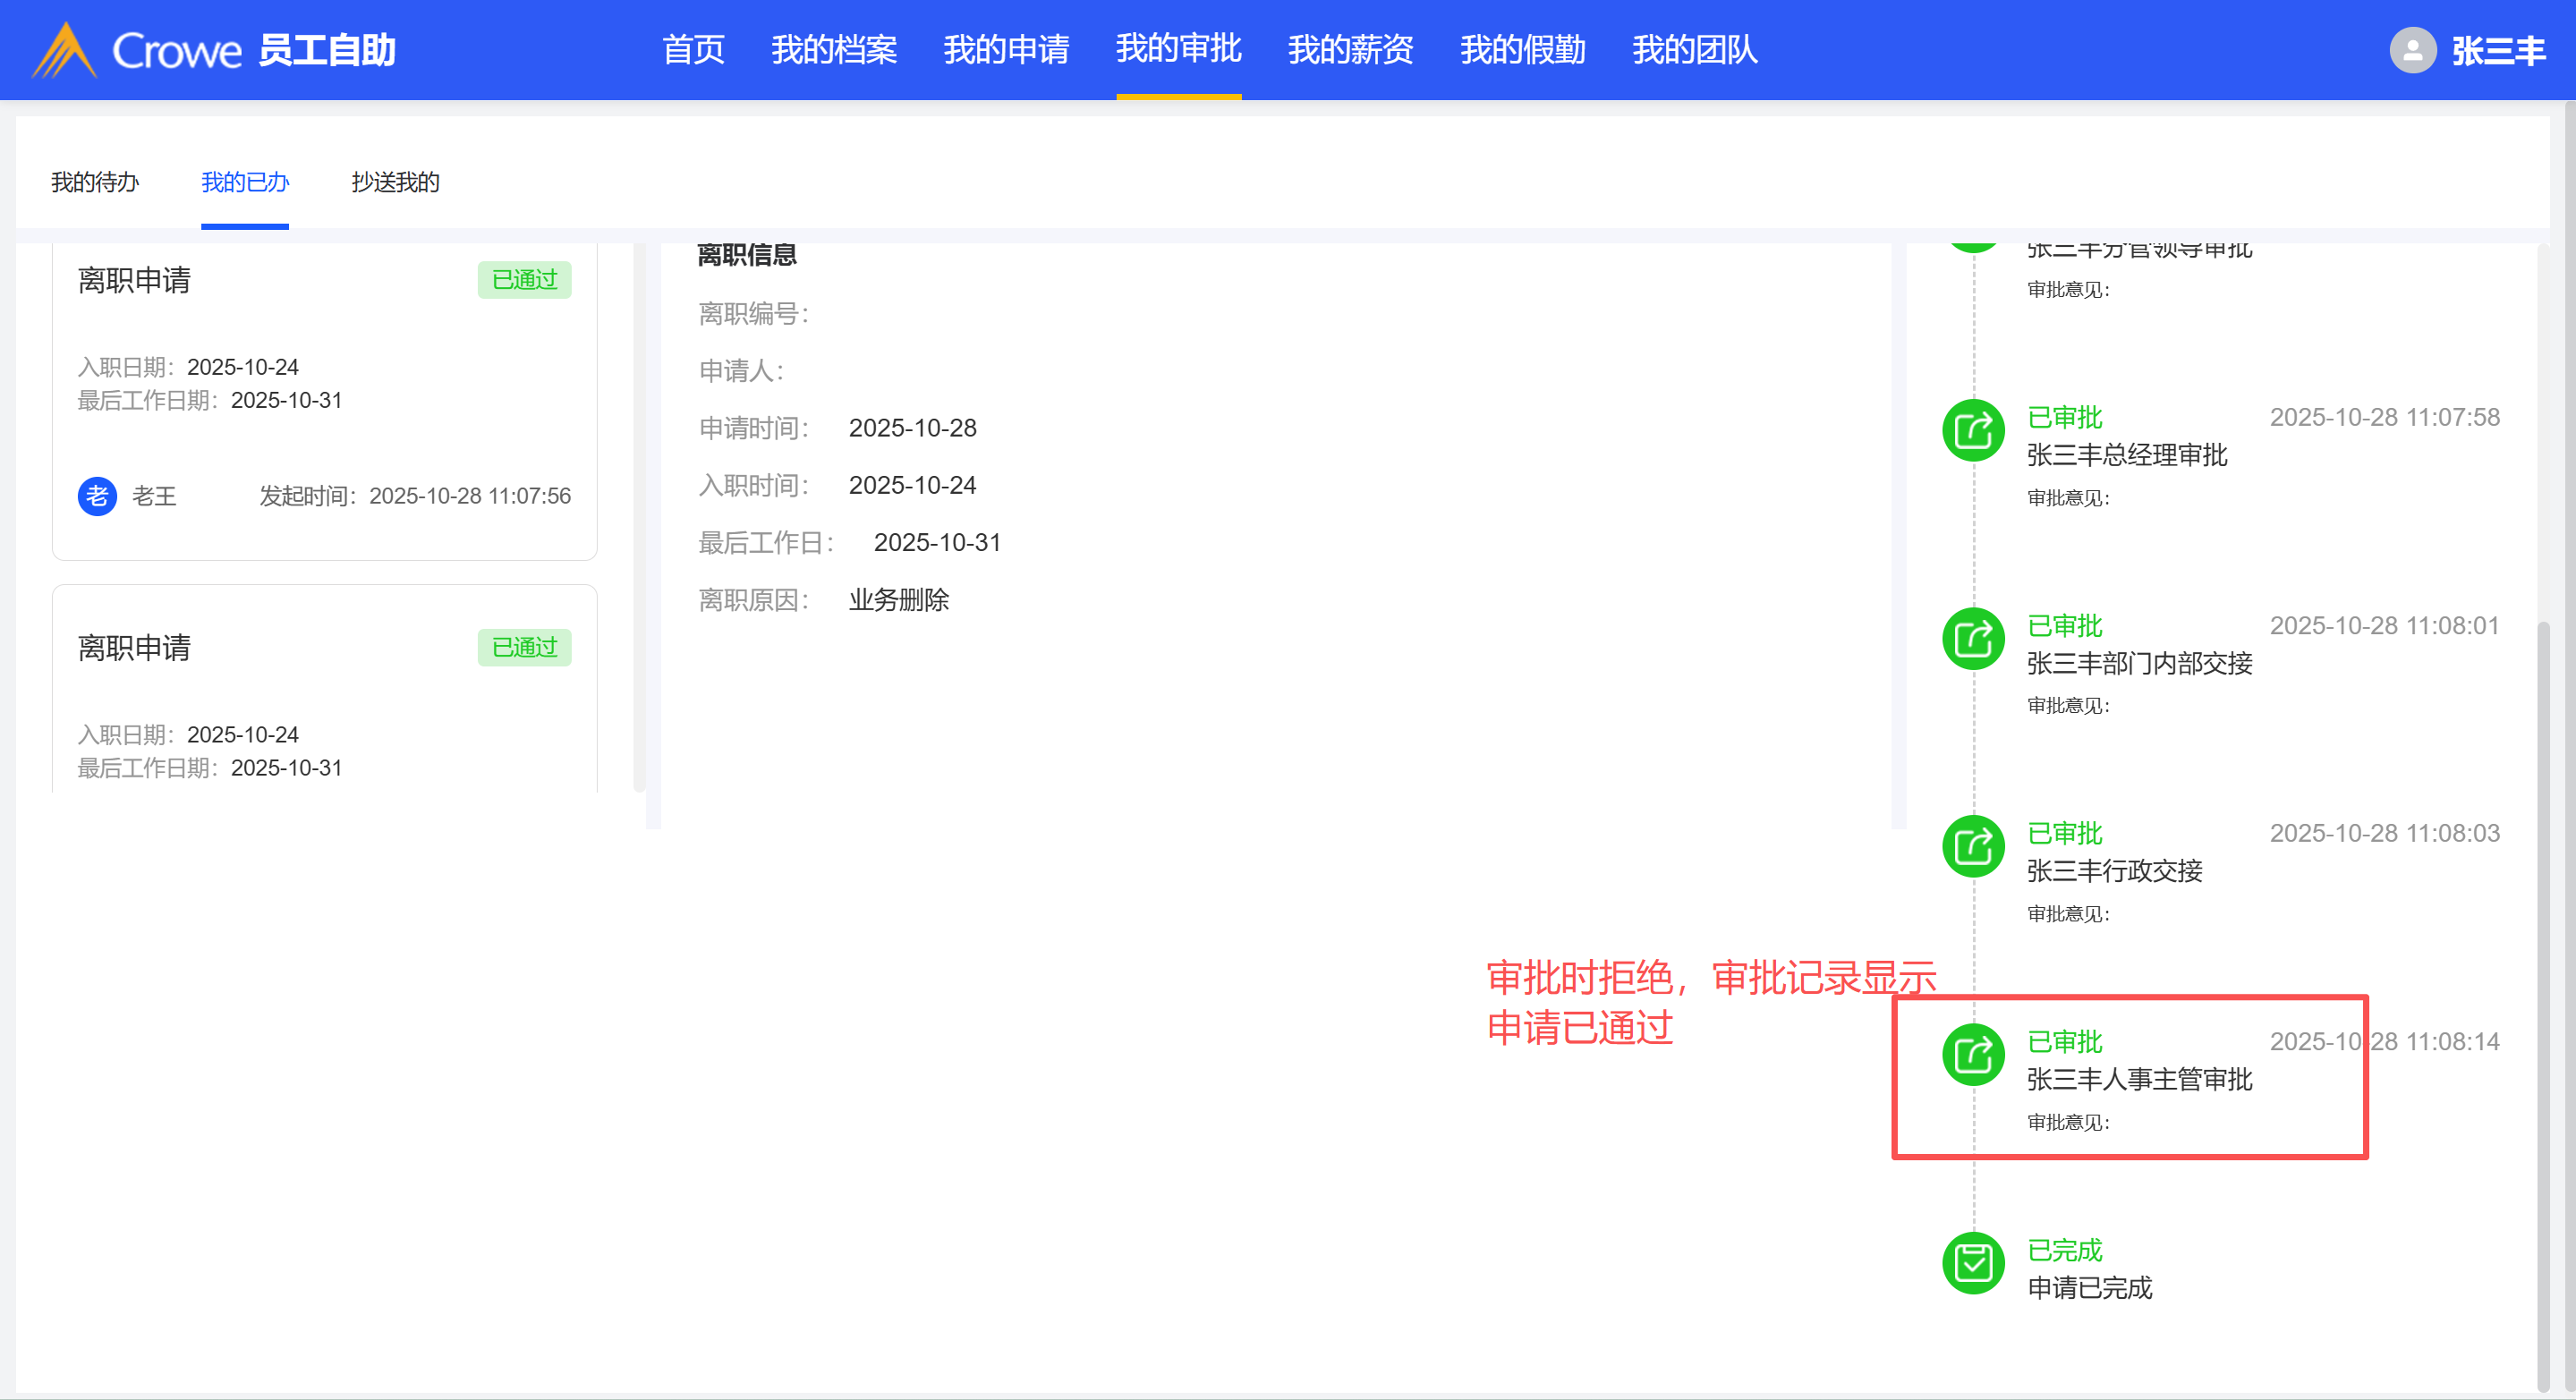Viewport: 2576px width, 1400px height.
Task: Click the 部门内部交接 approved step icon
Action: tap(1973, 639)
